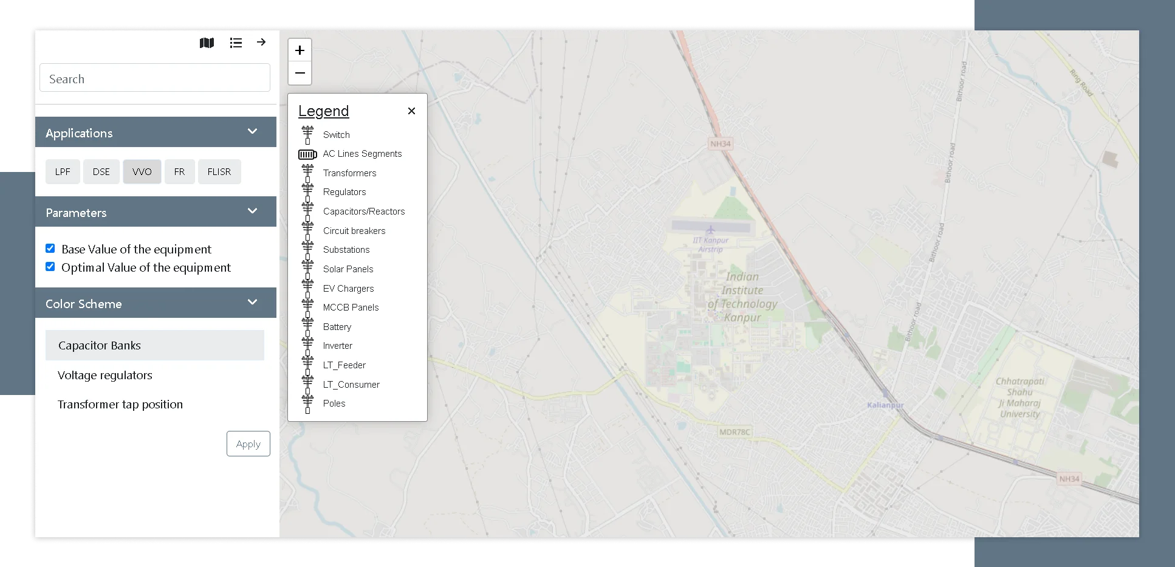Viewport: 1175px width, 567px height.
Task: Click the Circuit breakers legend icon
Action: pos(307,231)
